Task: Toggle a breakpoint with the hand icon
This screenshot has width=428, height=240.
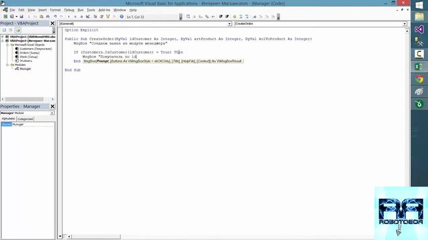Action: click(234, 17)
